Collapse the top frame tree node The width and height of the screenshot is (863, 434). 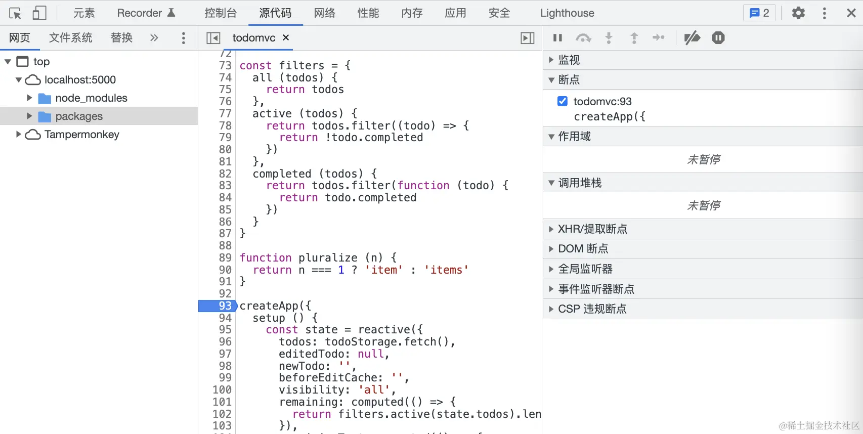click(8, 62)
